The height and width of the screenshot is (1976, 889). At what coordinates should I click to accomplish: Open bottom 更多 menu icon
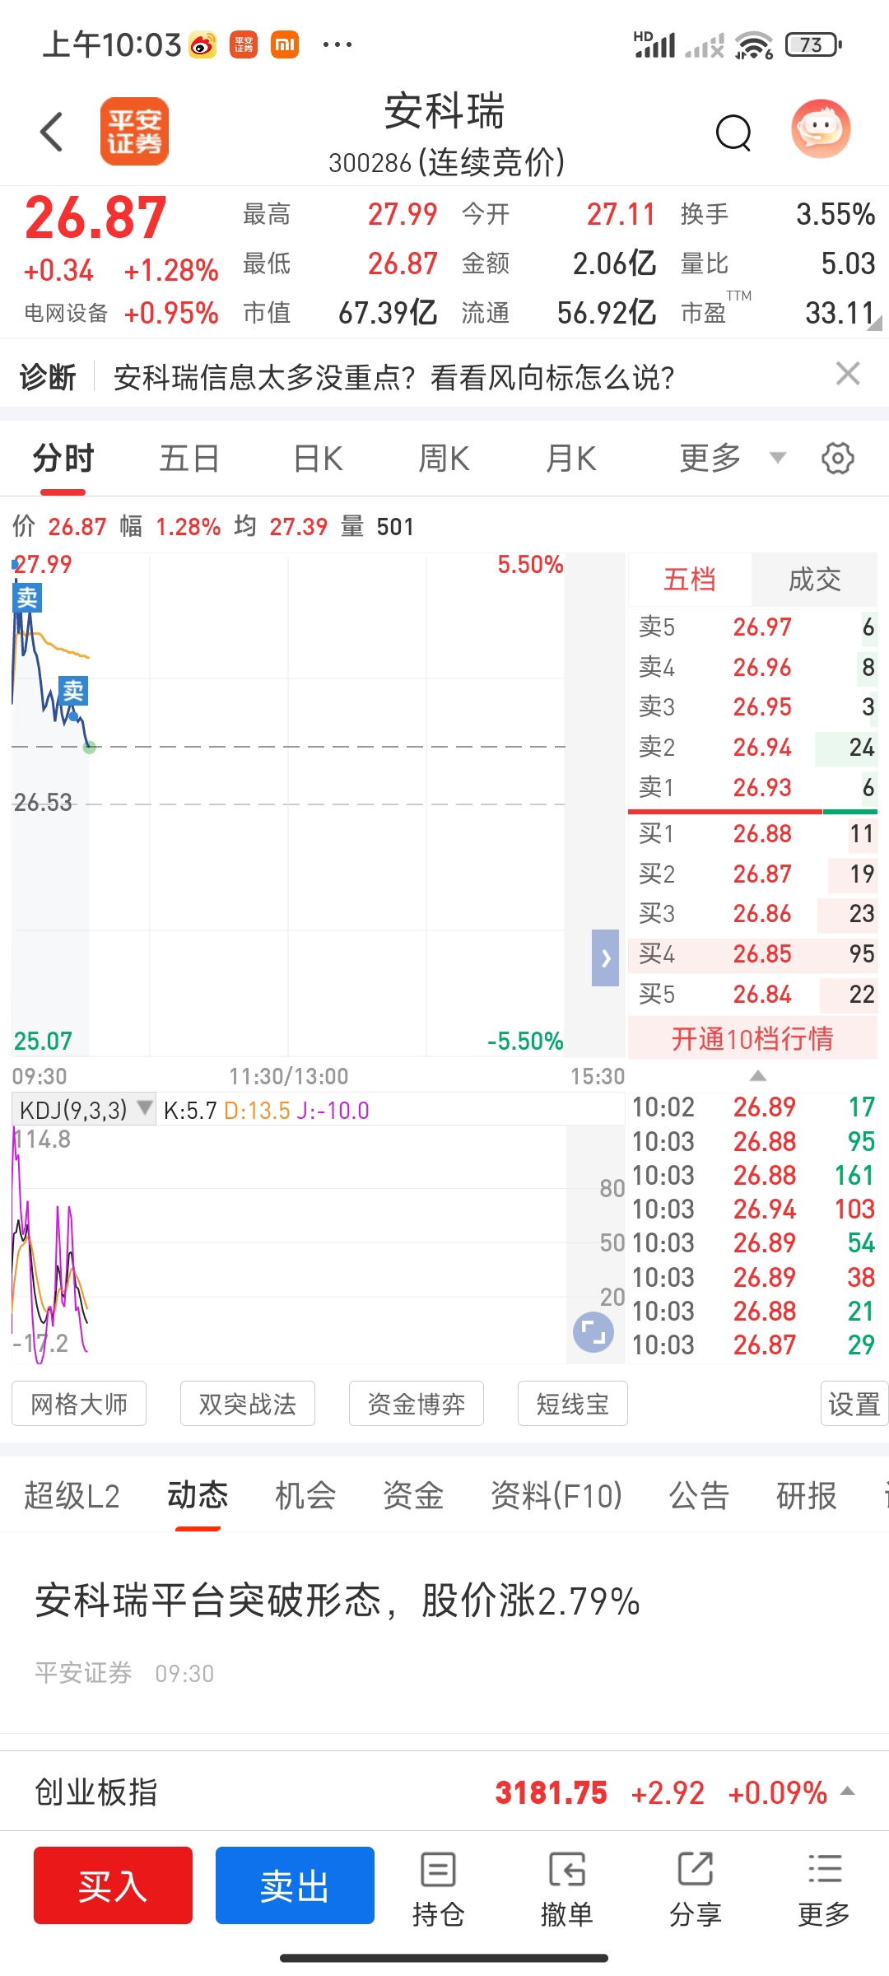coord(824,1889)
